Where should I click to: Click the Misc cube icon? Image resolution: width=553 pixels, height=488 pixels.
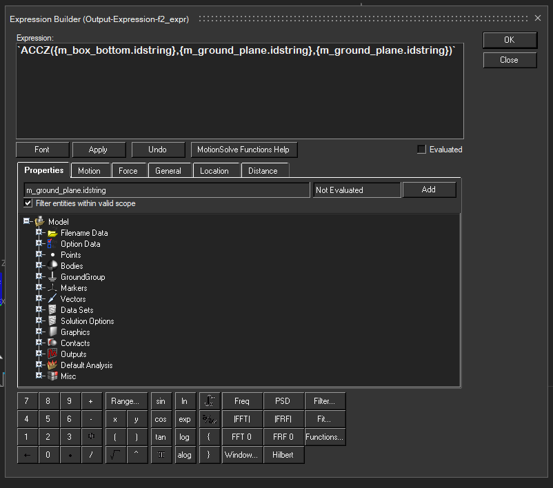(x=52, y=376)
